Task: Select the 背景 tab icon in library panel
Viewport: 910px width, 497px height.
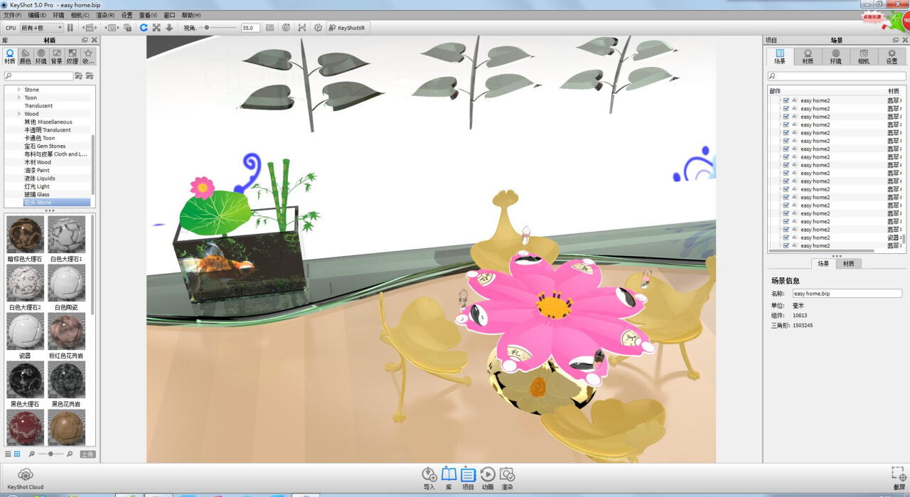Action: (x=55, y=55)
